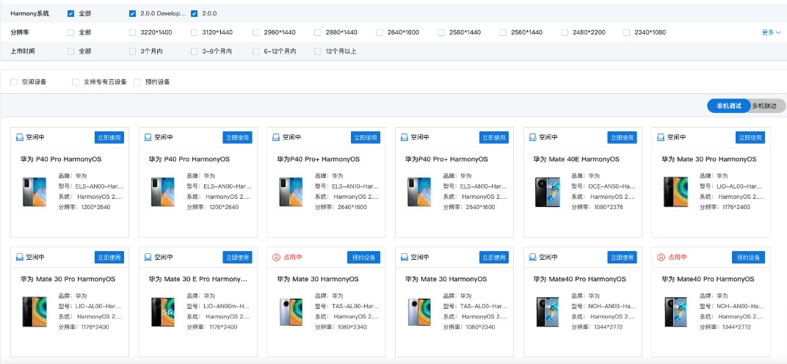Open phone thumbnail on occupied Mate 30 card
This screenshot has width=787, height=364.
click(291, 312)
